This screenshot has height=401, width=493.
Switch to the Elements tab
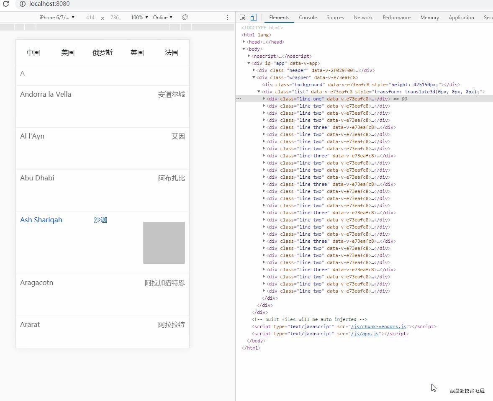pyautogui.click(x=279, y=18)
